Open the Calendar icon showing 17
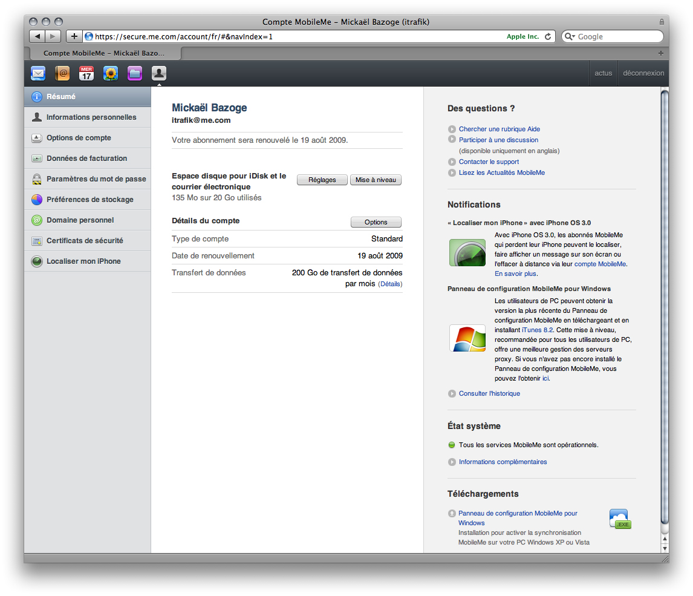Screen dimensions: 693x596 (86, 73)
